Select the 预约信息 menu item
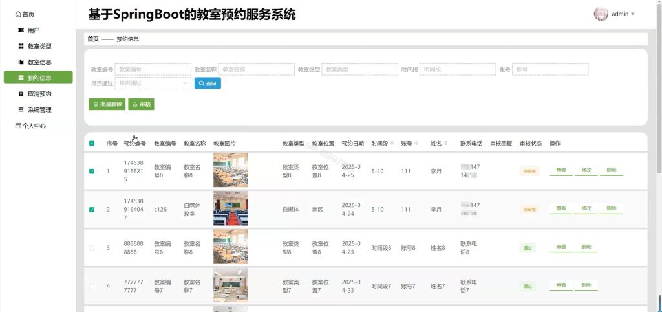The width and height of the screenshot is (662, 312). [38, 78]
